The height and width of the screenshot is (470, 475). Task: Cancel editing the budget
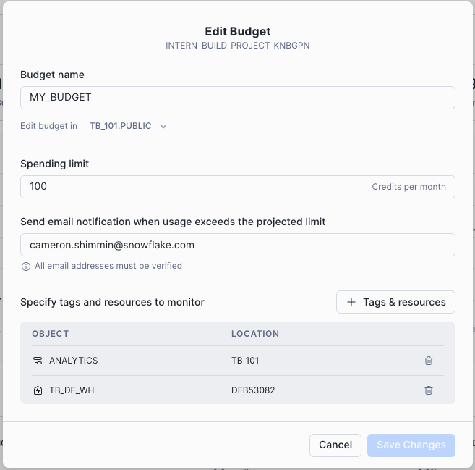(x=335, y=445)
